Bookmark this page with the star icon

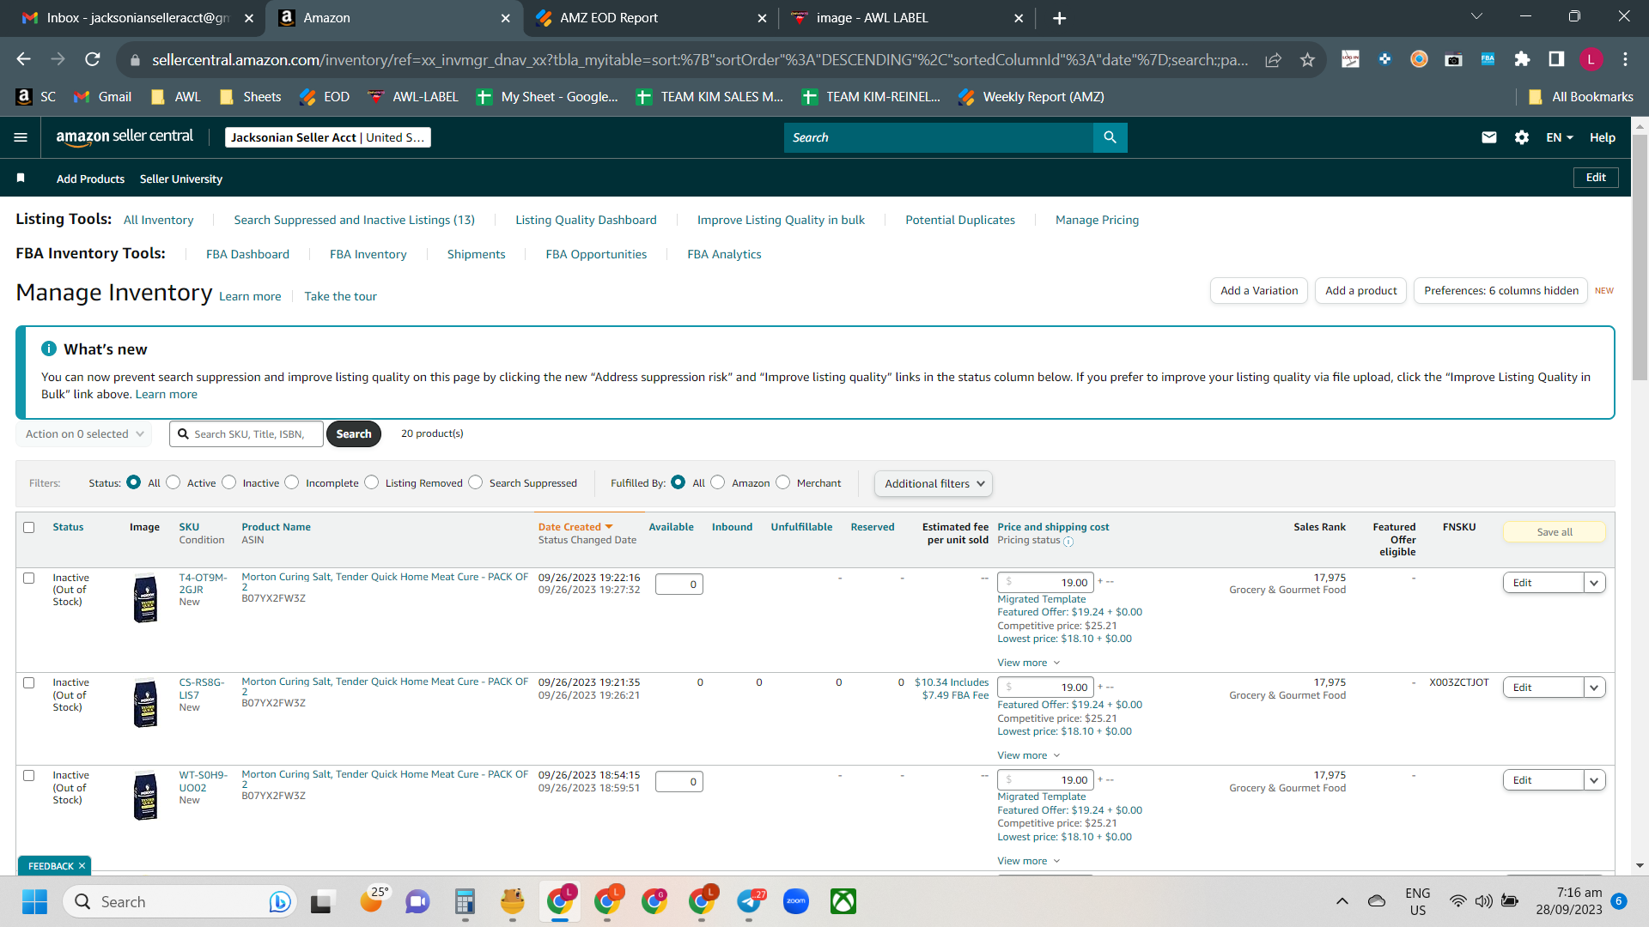coord(1307,59)
